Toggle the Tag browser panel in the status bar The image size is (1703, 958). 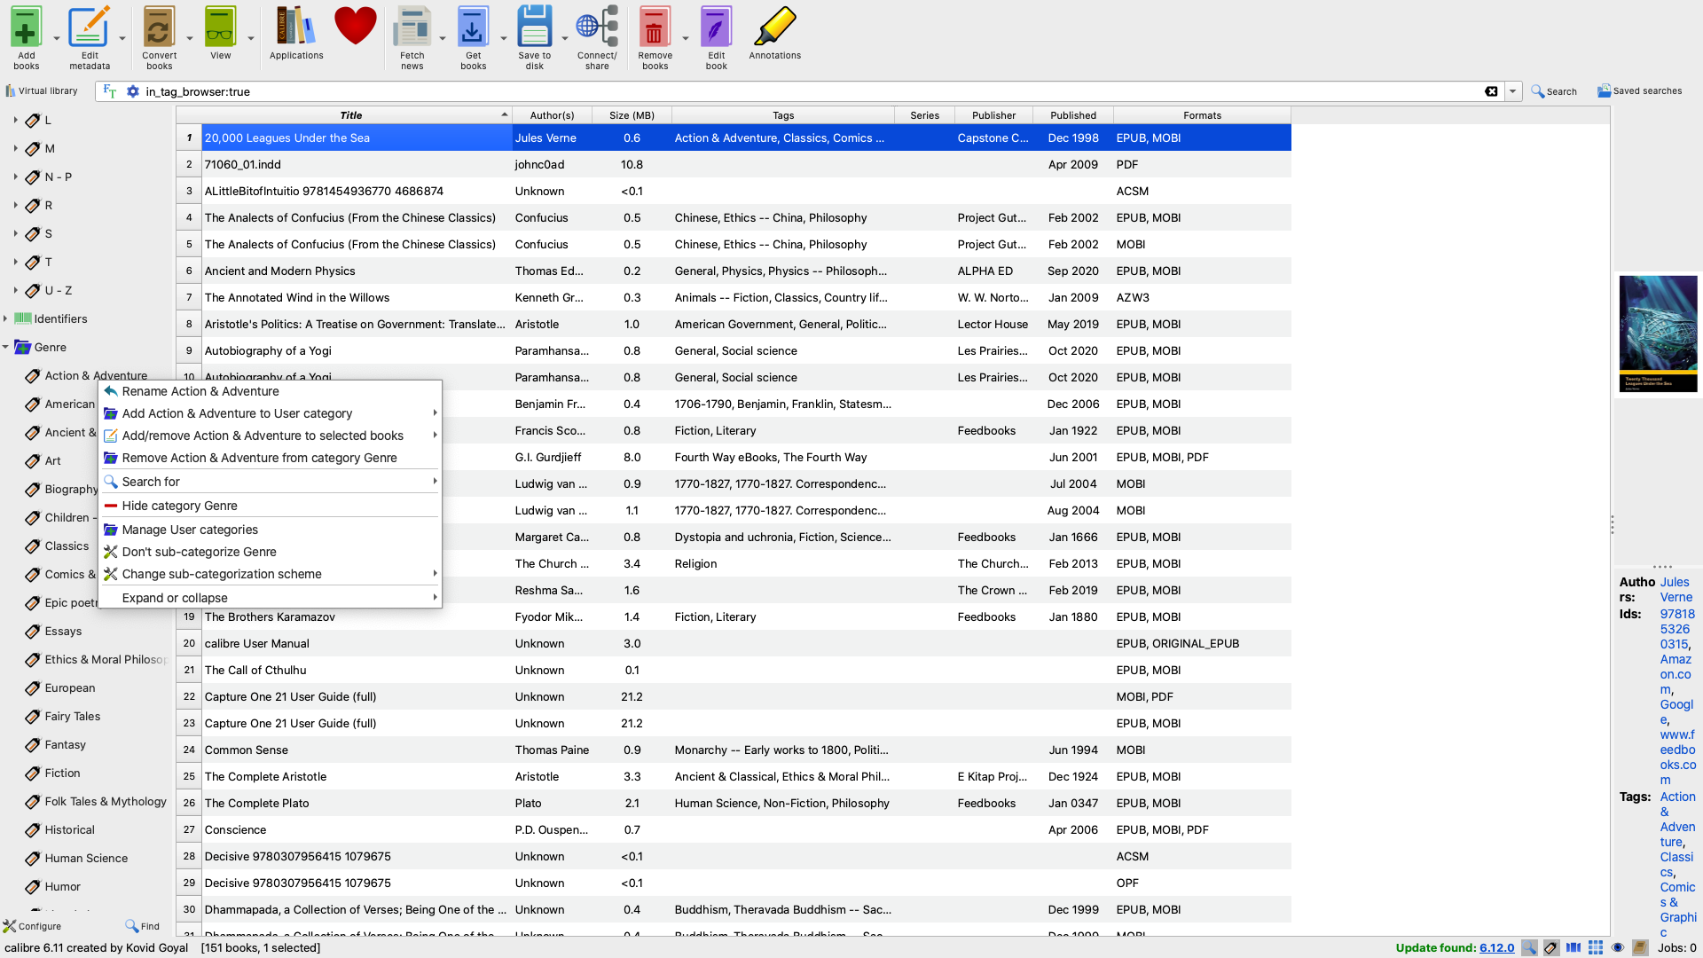click(x=1551, y=947)
